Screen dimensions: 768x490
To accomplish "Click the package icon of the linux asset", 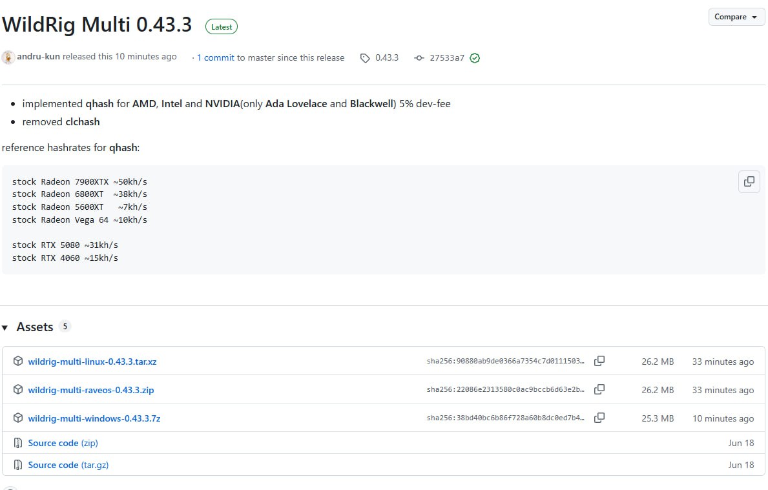I will (18, 362).
